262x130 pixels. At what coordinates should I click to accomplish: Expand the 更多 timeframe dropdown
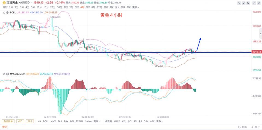pos(136,7)
